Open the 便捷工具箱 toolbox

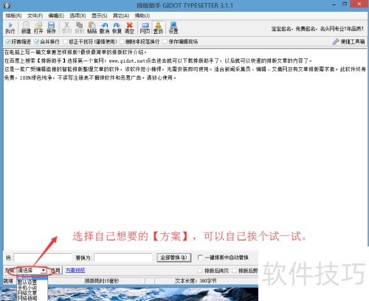click(x=348, y=41)
